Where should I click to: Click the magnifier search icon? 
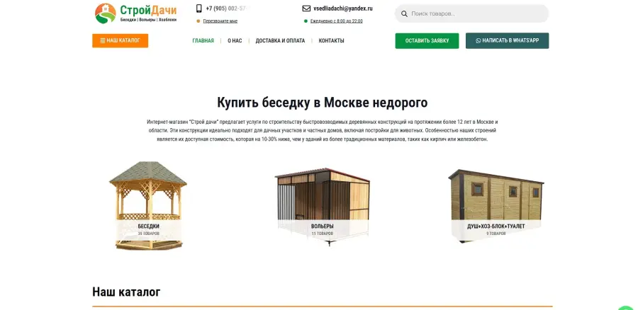point(404,14)
